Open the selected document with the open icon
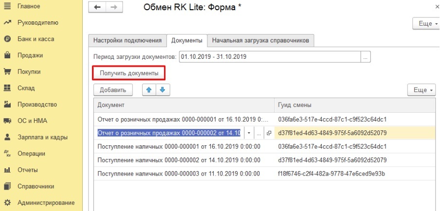Screen dimensions: 441x211 (x=269, y=133)
